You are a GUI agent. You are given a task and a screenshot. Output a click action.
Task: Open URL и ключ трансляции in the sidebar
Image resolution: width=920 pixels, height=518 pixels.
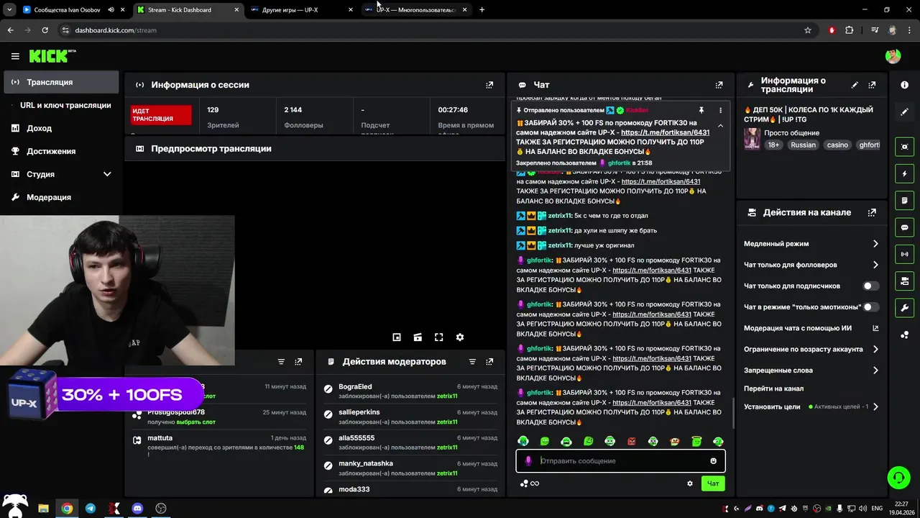coord(60,105)
